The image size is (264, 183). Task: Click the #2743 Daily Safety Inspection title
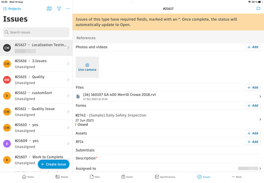111,115
